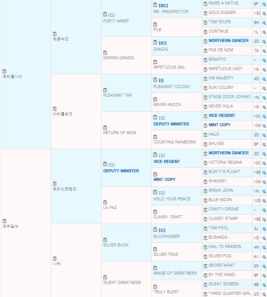Click the clipboard icon above 나하
This screenshot has height=297, width=267.
coord(55,258)
